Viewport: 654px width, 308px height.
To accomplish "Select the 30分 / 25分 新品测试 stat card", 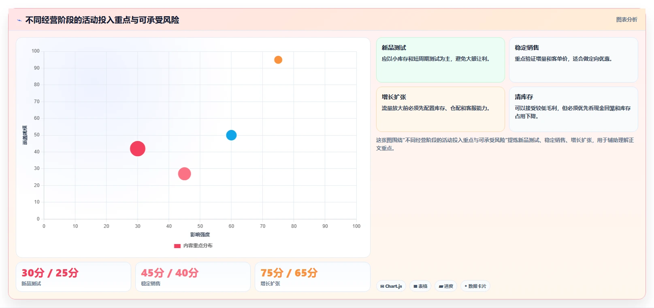I will pos(73,277).
